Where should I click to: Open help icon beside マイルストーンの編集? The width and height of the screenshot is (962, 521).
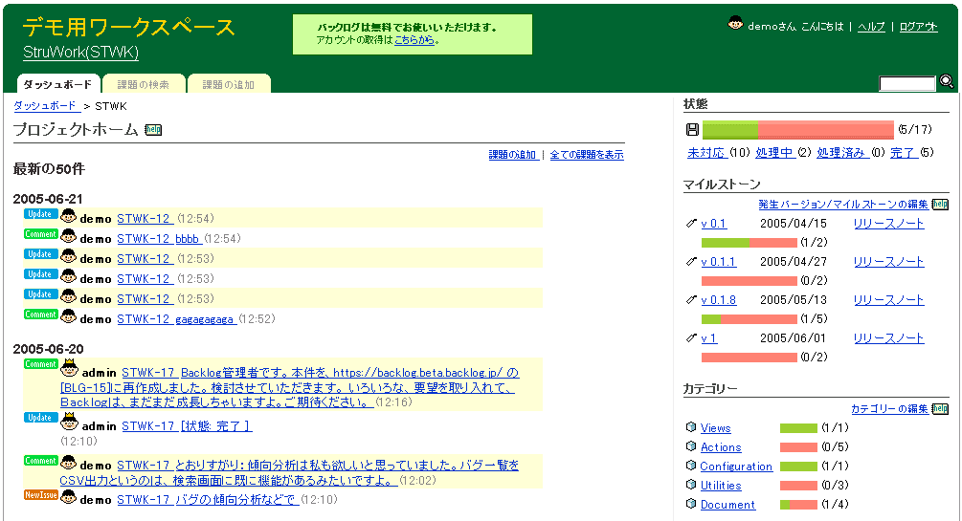(940, 205)
